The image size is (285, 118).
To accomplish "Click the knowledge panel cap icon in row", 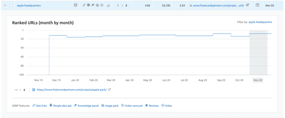I will (93, 5).
